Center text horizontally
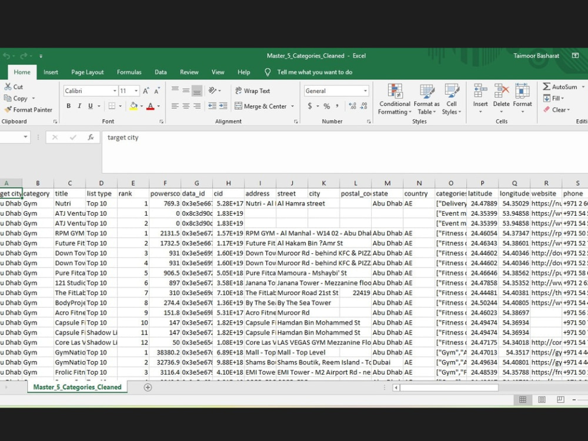Viewport: 588px width, 441px height. [186, 106]
